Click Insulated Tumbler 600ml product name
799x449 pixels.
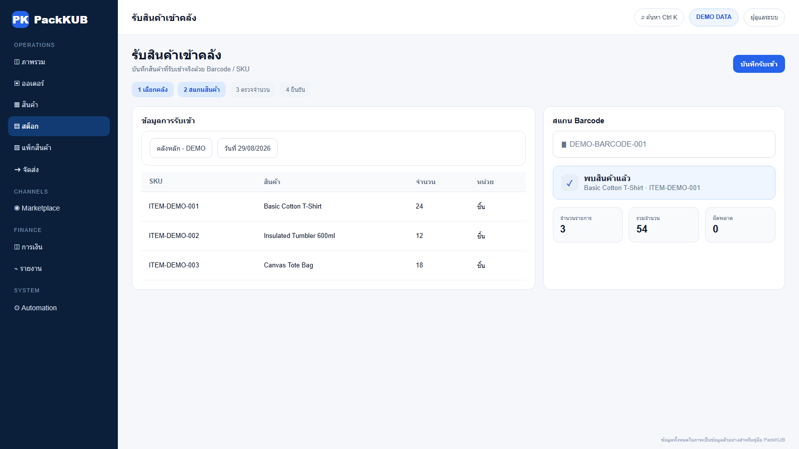[300, 235]
